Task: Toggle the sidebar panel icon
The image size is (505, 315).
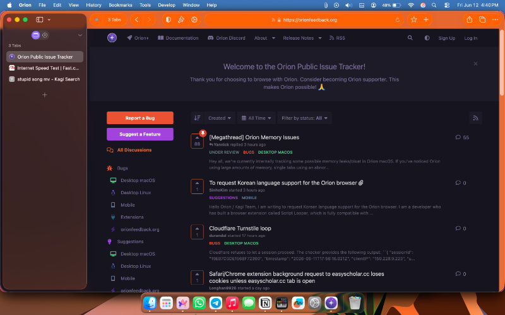Action: click(40, 20)
